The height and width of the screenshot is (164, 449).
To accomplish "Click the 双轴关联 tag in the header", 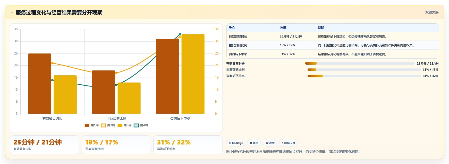I will click(x=432, y=12).
